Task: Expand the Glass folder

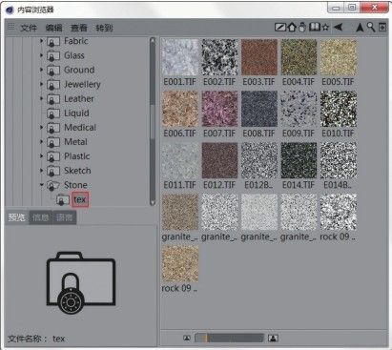Action: tap(41, 55)
